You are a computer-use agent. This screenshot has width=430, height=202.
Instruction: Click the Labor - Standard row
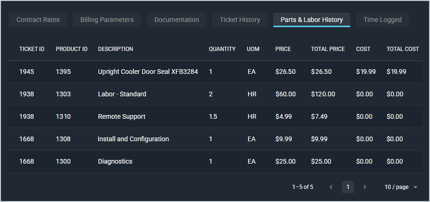pos(122,94)
